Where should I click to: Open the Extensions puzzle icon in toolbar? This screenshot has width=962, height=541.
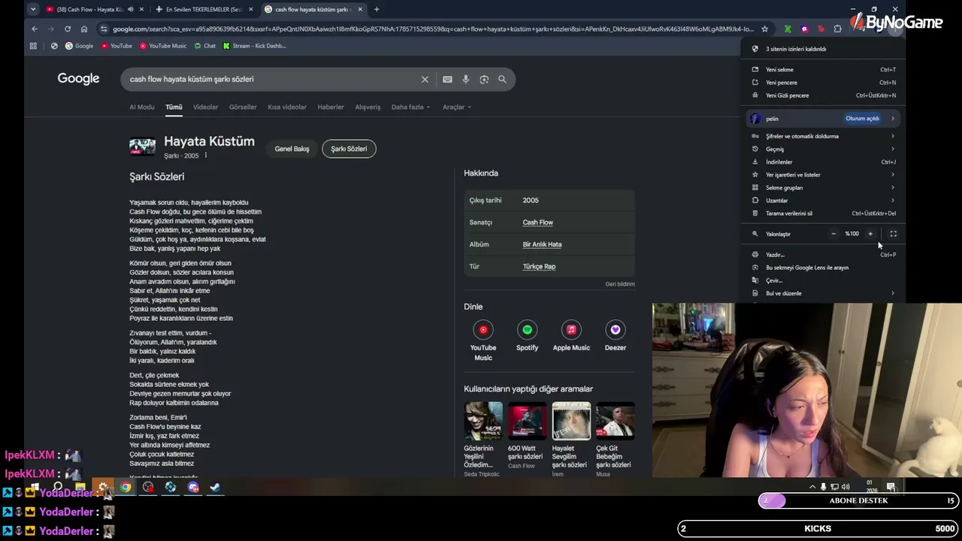[x=837, y=29]
